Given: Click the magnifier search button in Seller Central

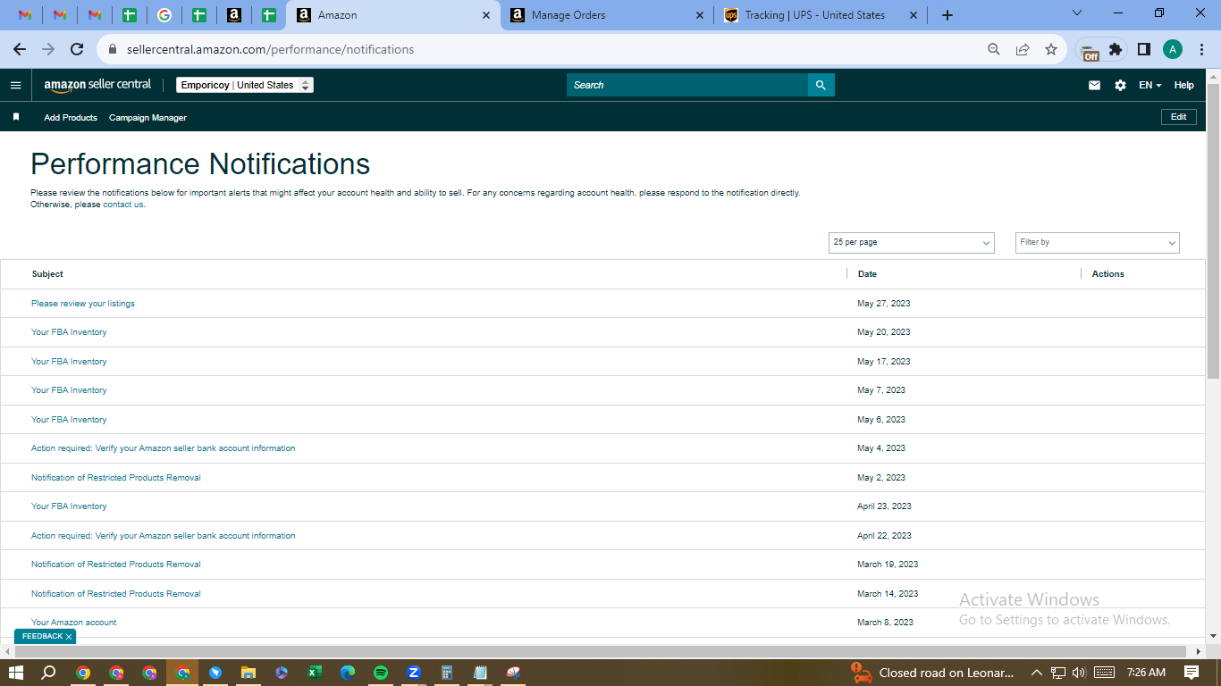Looking at the screenshot, I should point(821,85).
